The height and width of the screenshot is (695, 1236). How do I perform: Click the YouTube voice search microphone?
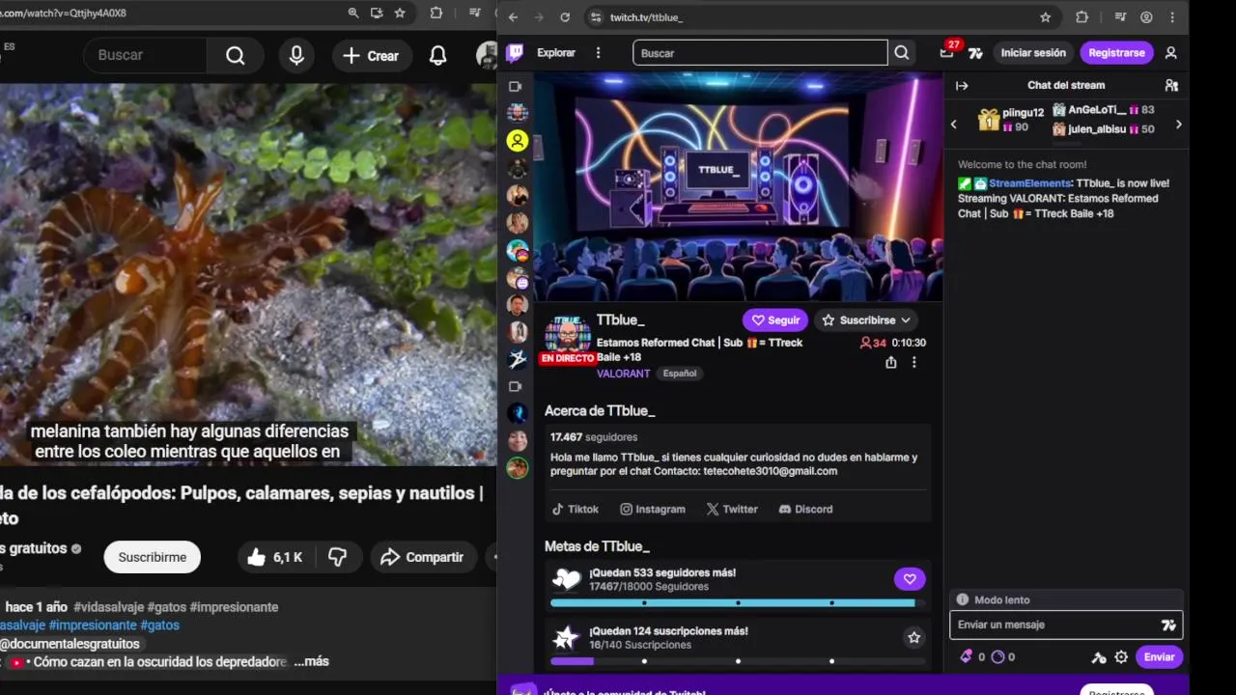[x=296, y=56]
